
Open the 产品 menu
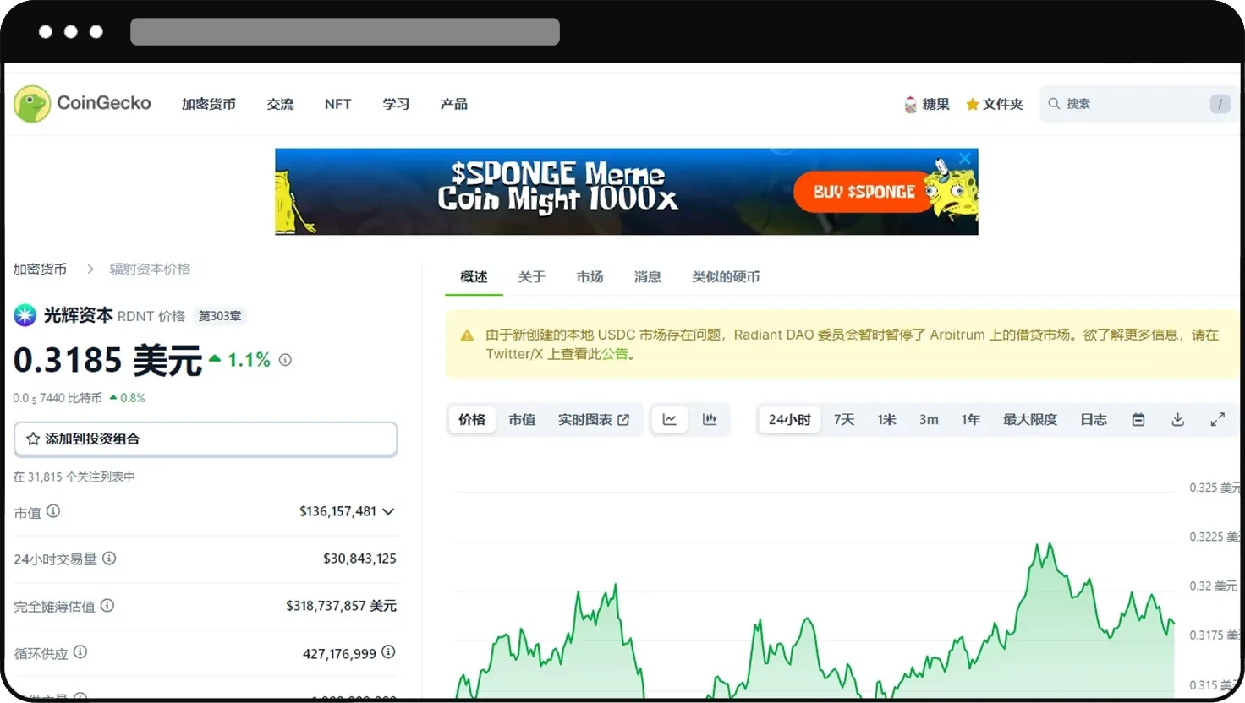454,104
